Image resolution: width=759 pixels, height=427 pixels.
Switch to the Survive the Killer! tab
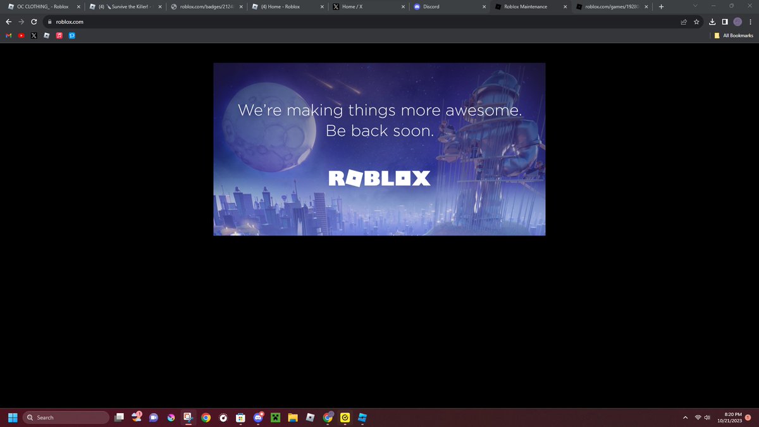(x=124, y=7)
